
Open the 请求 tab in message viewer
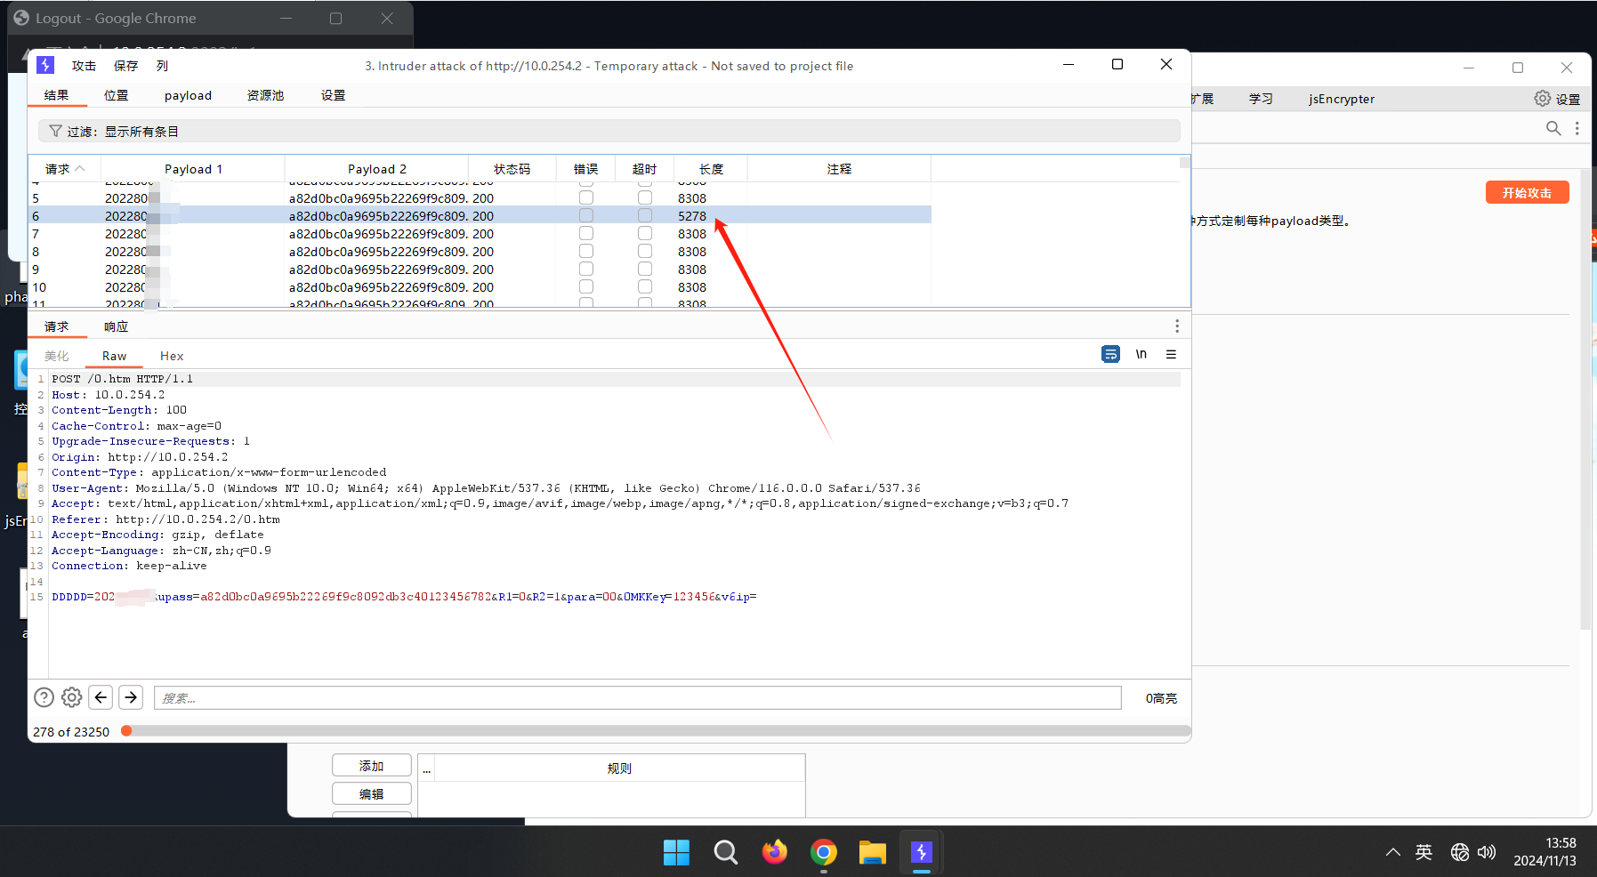click(x=56, y=326)
